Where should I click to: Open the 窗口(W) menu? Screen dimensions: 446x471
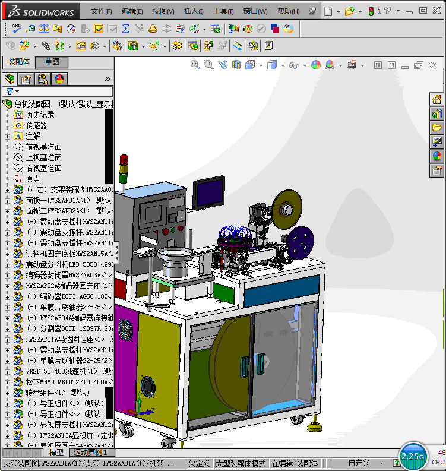[255, 11]
